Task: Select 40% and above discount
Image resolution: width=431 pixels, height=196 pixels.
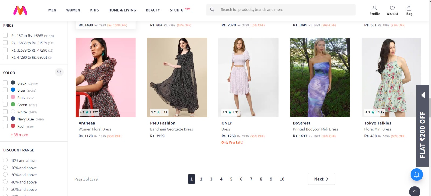Action: pyautogui.click(x=5, y=182)
